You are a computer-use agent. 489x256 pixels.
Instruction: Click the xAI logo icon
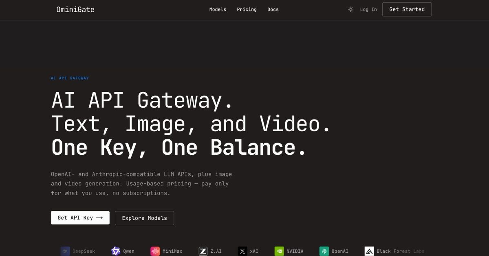point(242,251)
